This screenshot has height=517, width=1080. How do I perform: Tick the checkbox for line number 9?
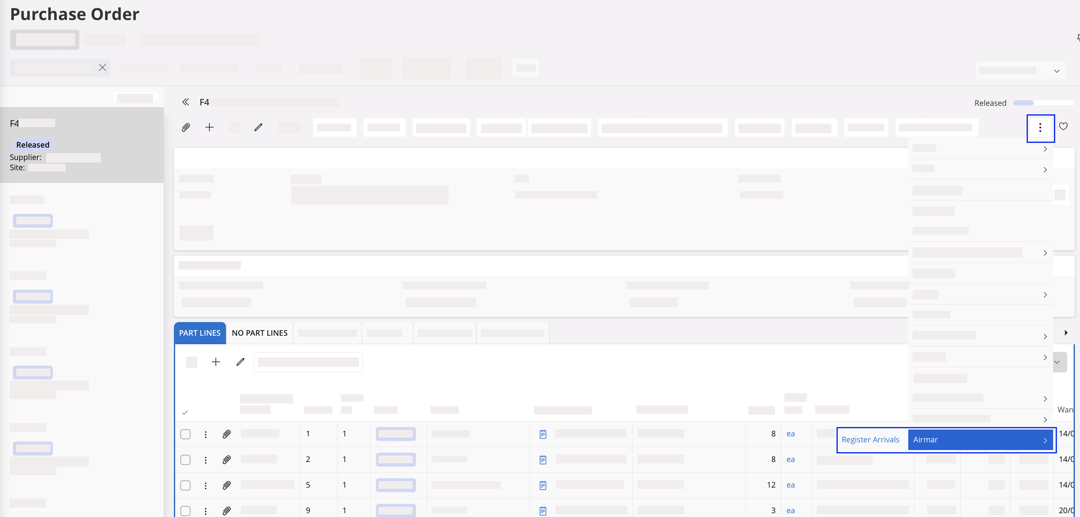185,511
